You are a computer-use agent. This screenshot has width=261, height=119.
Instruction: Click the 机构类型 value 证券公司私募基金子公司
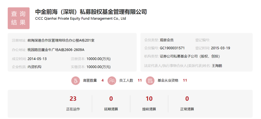(190, 56)
